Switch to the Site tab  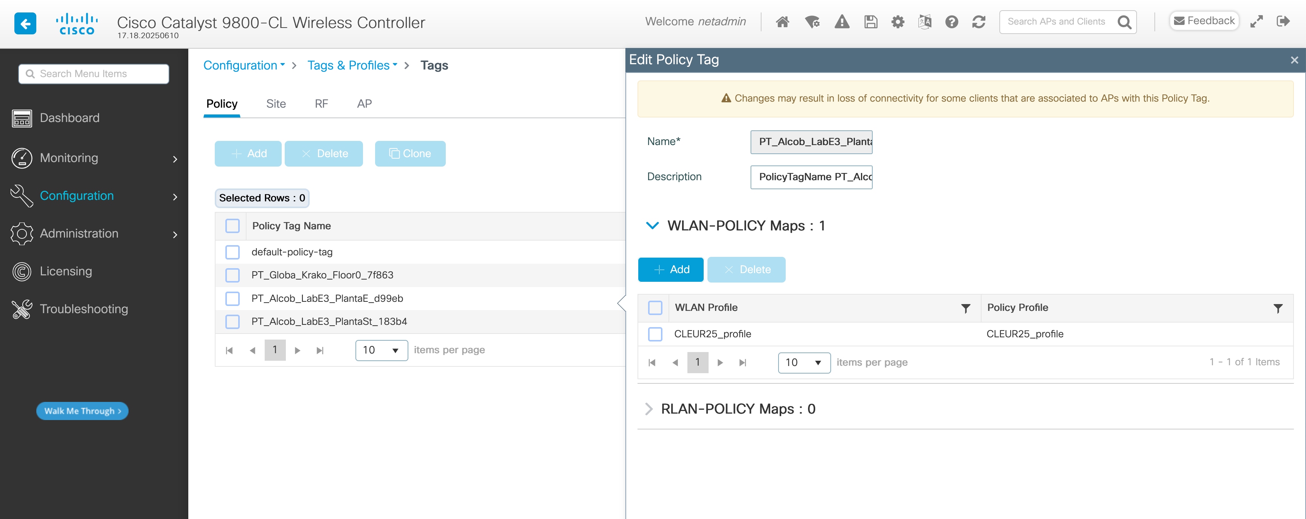[276, 104]
